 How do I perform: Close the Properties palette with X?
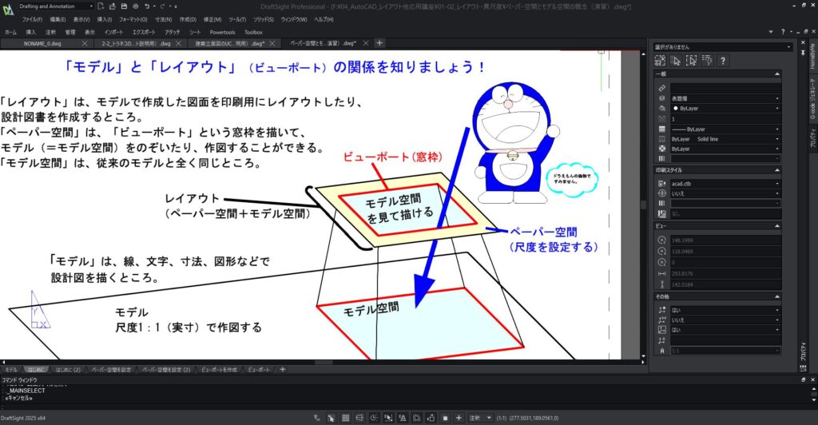(804, 43)
